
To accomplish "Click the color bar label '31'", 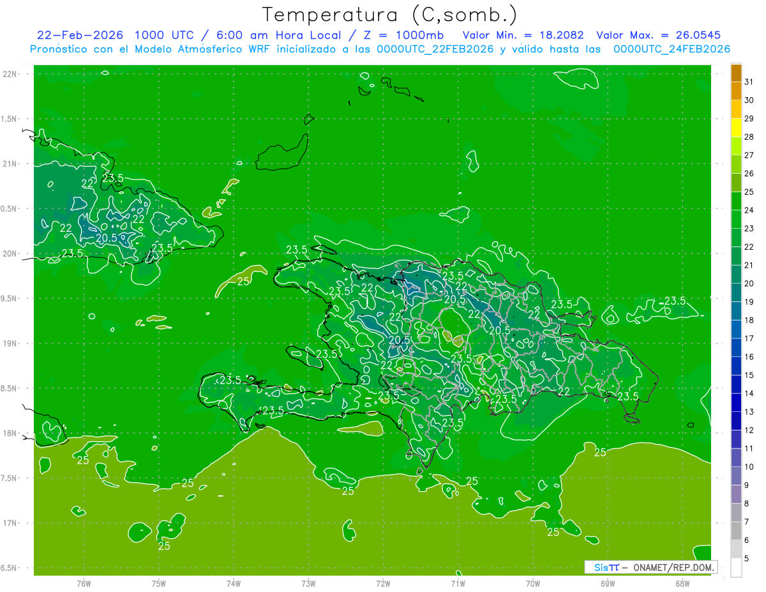I will pos(749,82).
